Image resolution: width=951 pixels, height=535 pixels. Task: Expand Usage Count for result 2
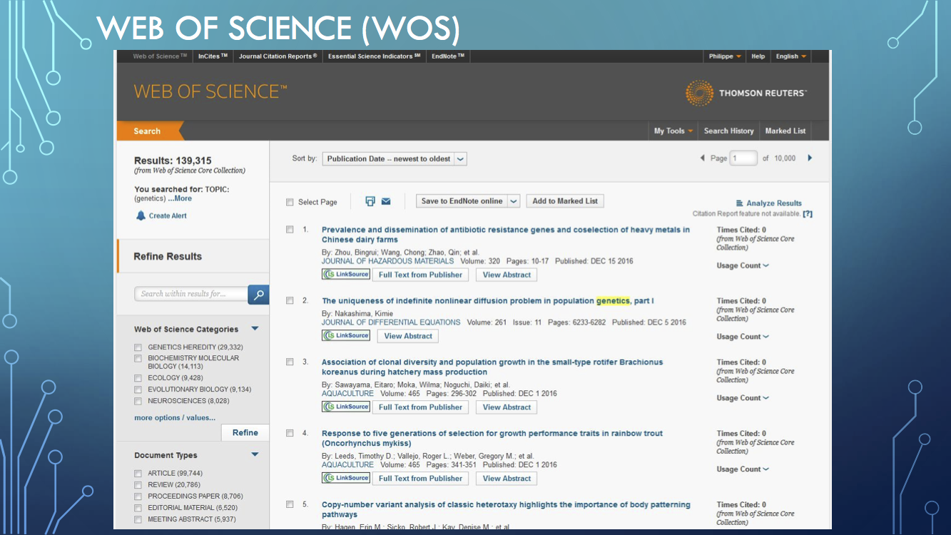click(x=743, y=337)
